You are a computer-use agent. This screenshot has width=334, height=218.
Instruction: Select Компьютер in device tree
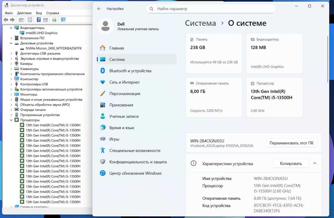click(x=29, y=79)
